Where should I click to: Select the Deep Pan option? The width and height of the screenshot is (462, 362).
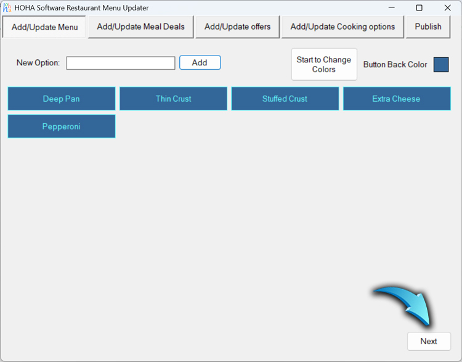tap(62, 99)
